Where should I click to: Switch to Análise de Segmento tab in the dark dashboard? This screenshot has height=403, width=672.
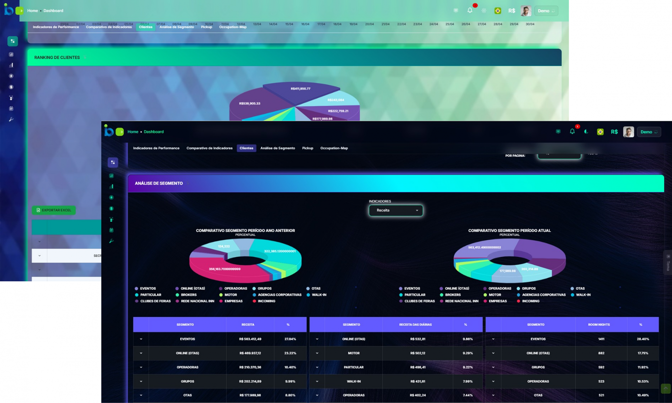coord(277,148)
